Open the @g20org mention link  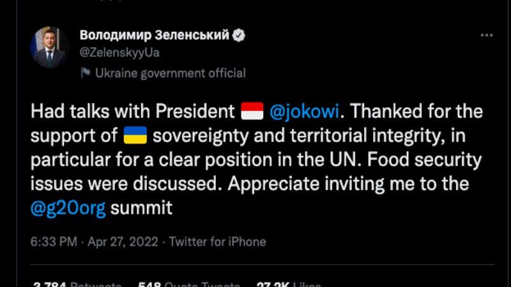click(x=68, y=208)
